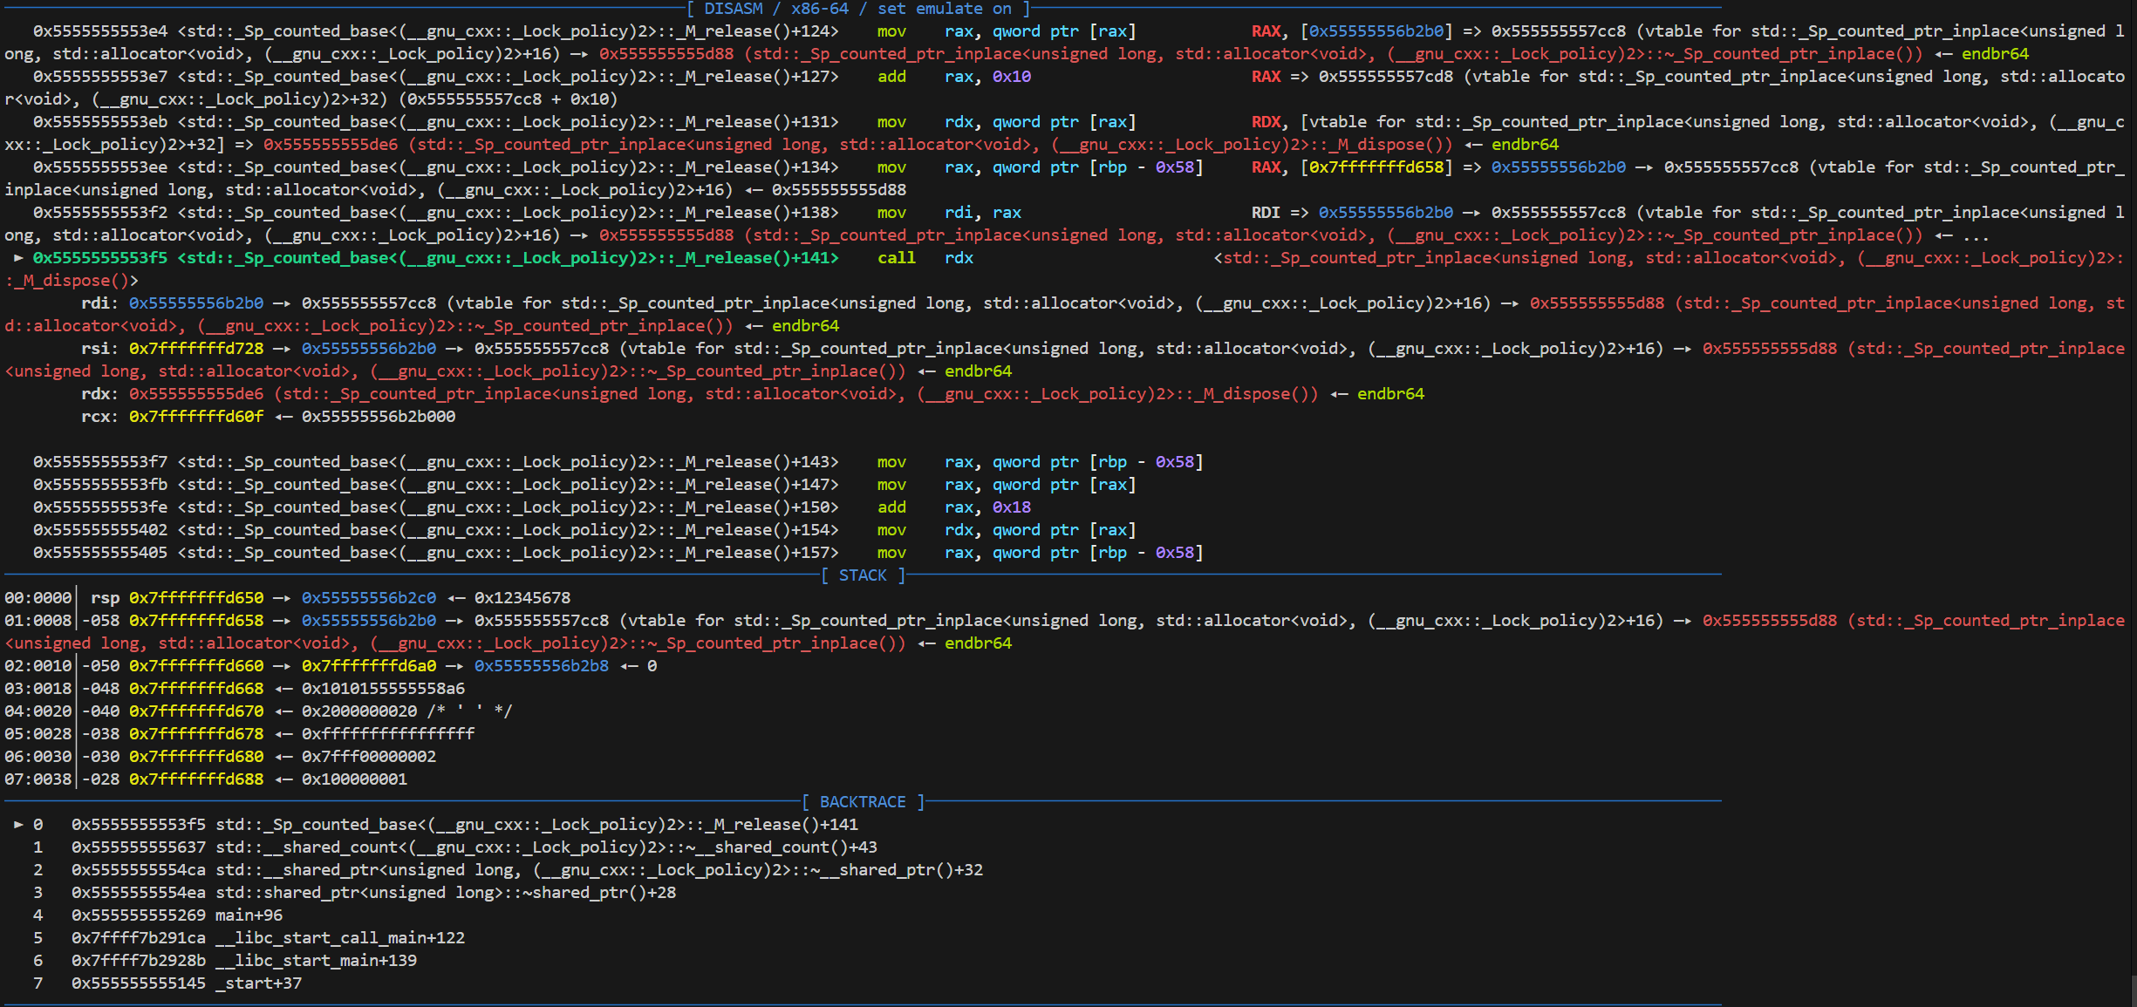
Task: Click the __libc_start_main+139 backtrace entry
Action: [316, 961]
